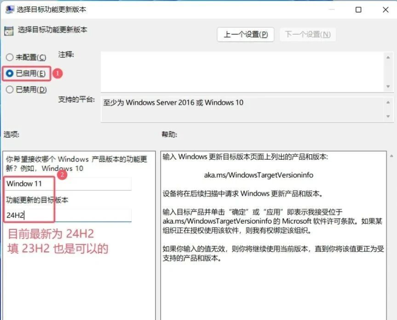
Task: Close the policy dialog window
Action: click(385, 10)
